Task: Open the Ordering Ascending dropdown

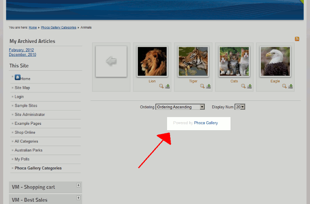Action: [x=180, y=107]
